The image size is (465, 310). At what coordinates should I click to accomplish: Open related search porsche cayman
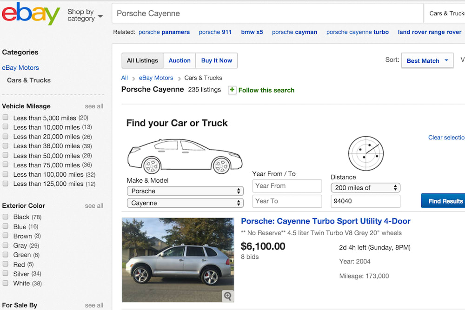coord(294,32)
